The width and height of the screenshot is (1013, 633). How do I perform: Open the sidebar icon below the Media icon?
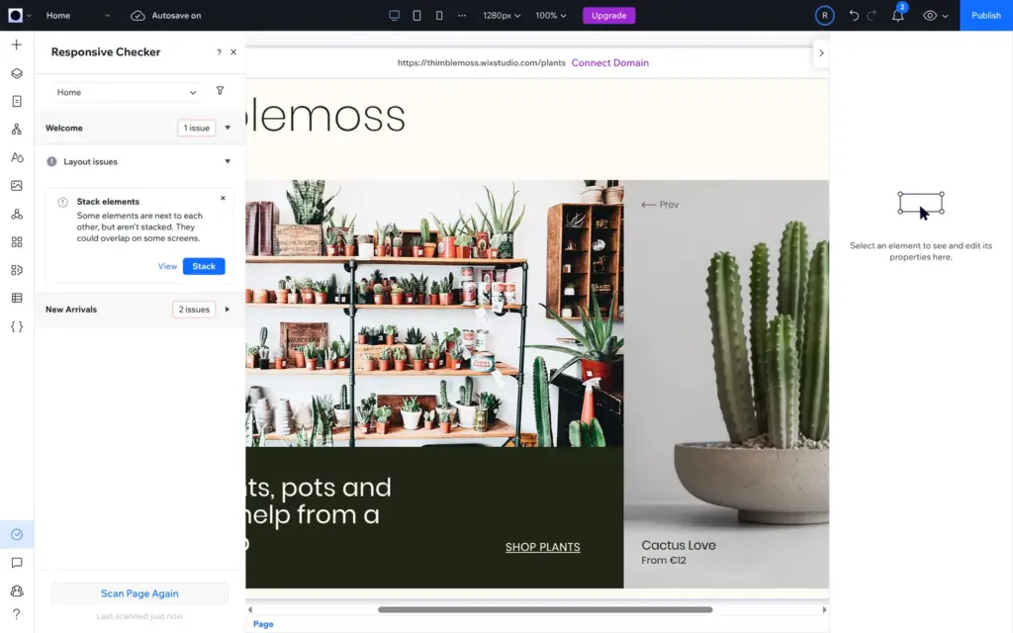[x=17, y=214]
